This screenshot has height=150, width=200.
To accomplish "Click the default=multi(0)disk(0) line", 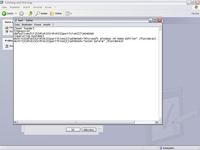I will (x=54, y=33).
